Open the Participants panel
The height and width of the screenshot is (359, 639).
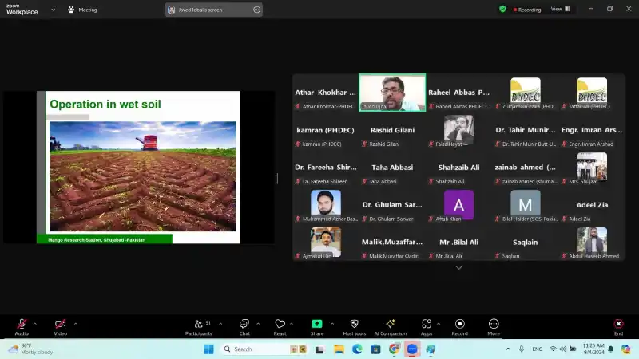tap(197, 325)
